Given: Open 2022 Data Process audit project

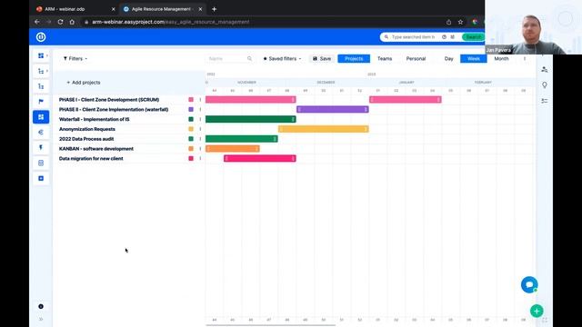Looking at the screenshot, I should pos(86,139).
